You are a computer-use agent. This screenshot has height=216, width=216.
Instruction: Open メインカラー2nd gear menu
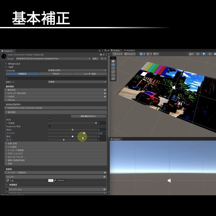tap(104, 189)
